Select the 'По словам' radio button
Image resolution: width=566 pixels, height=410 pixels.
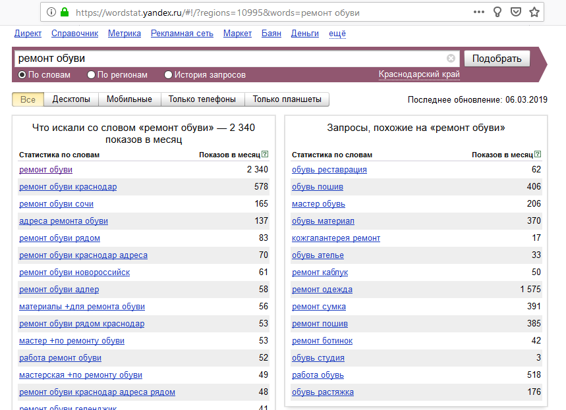22,74
